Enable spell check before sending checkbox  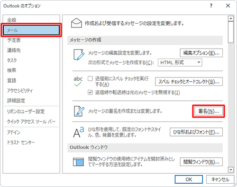(x=90, y=78)
